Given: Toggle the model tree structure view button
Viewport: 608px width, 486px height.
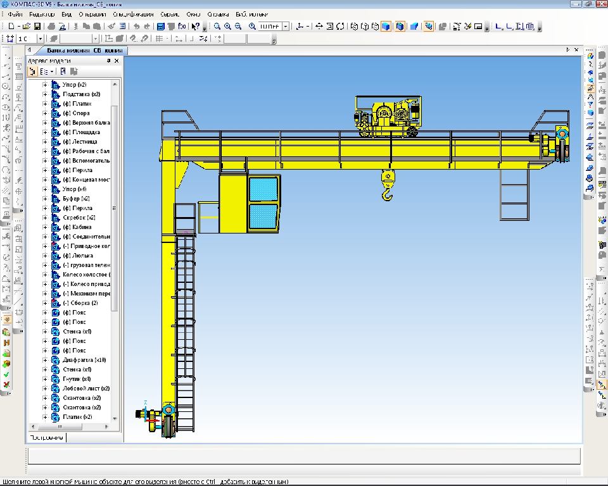Looking at the screenshot, I should click(33, 72).
